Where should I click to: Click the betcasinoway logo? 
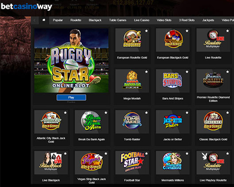tap(27, 7)
